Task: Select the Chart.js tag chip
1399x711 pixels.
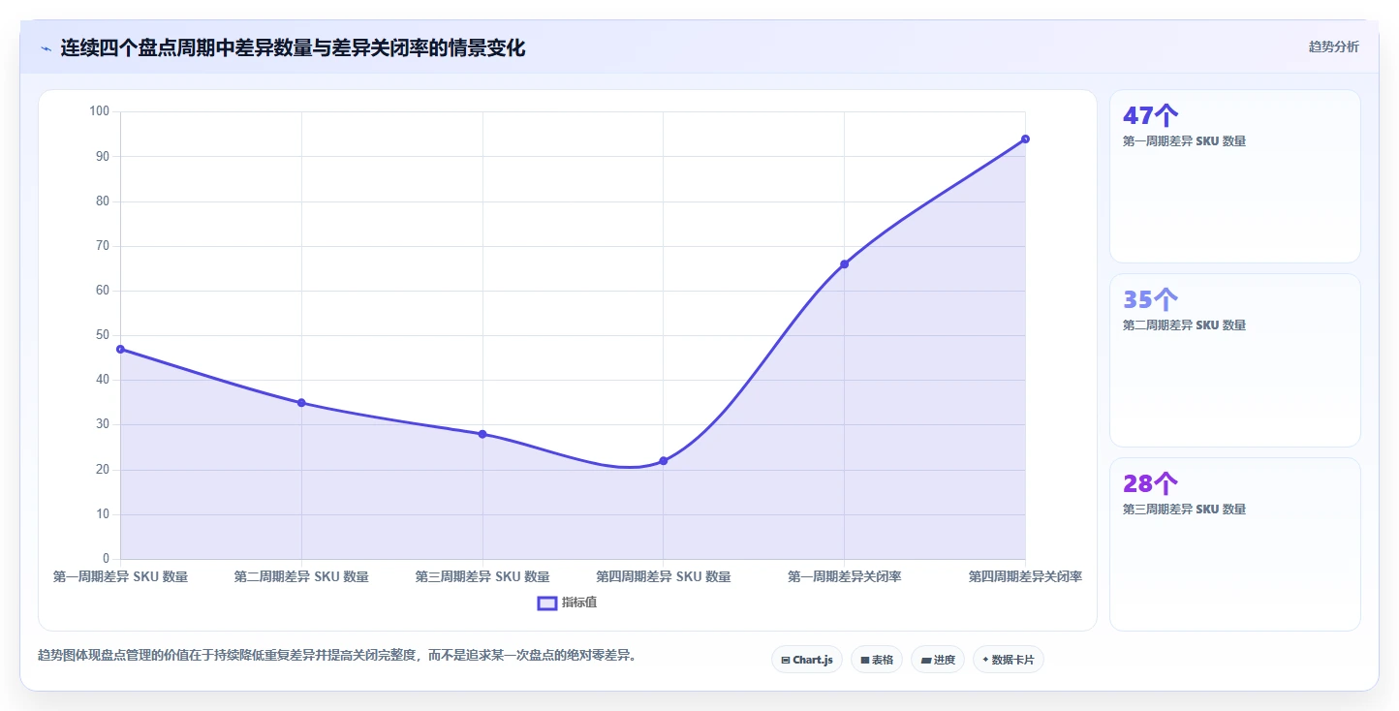Action: pos(807,660)
